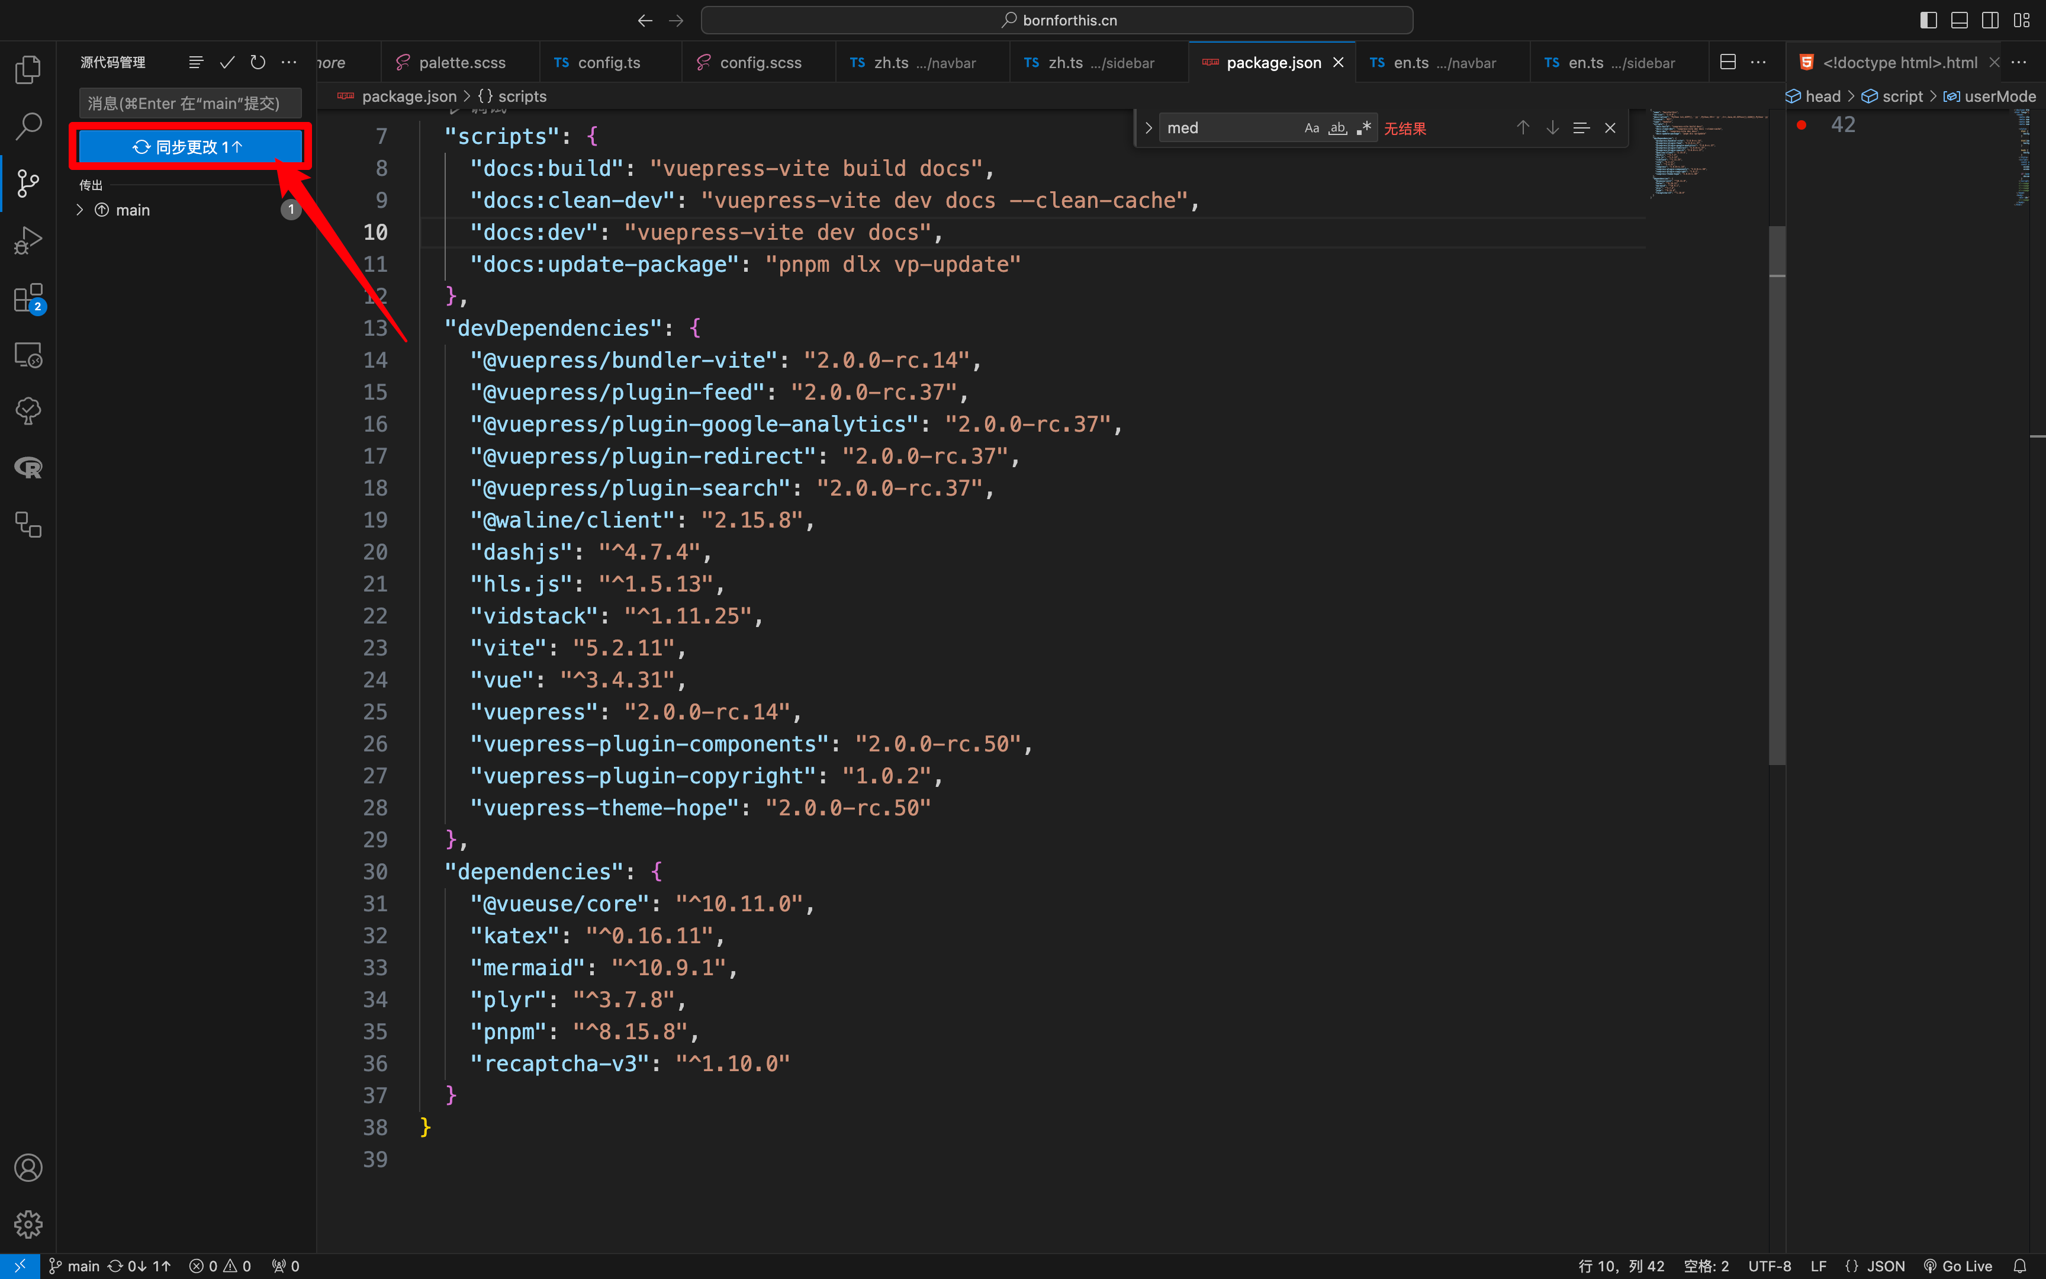Screen dimensions: 2046x1279
Task: Click the red breakpoint dot on line 42
Action: coord(1801,125)
